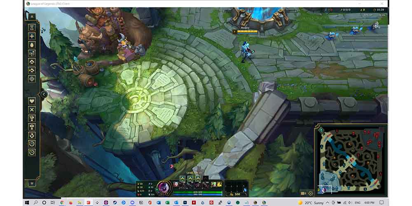The height and width of the screenshot is (206, 412).
Task: Activate the second ability slot icon
Action: [x=190, y=185]
